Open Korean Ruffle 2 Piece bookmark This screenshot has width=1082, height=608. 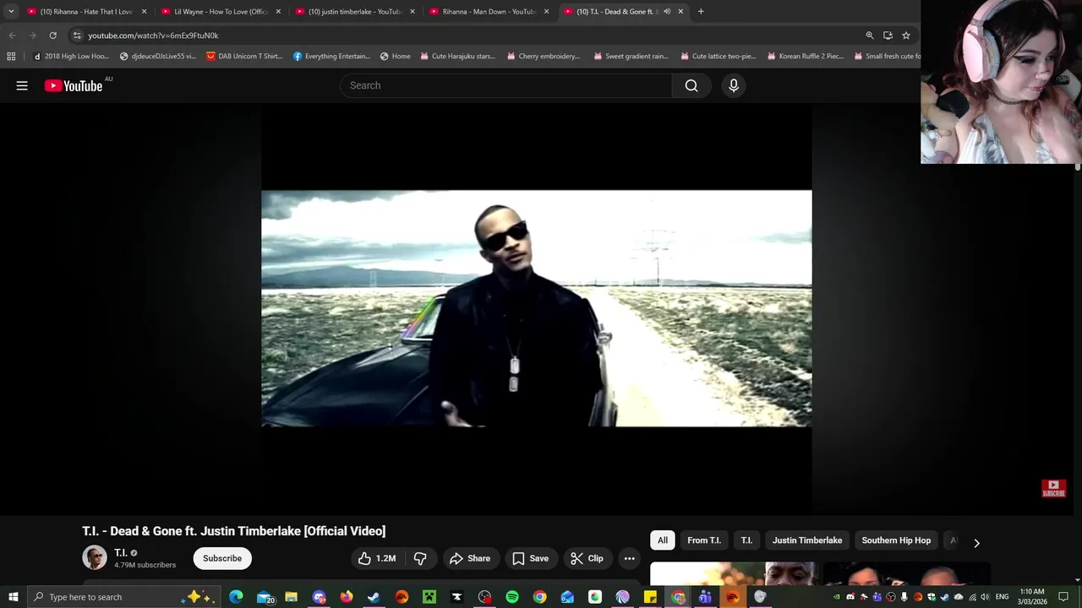coord(806,57)
